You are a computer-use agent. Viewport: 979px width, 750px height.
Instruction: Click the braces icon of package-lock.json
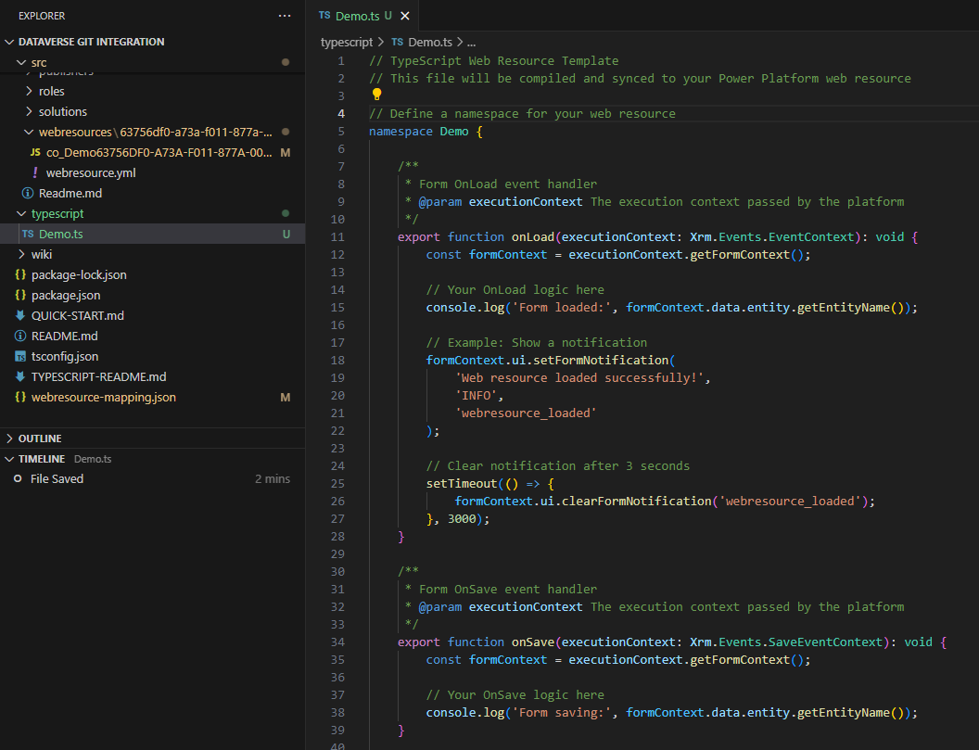pyautogui.click(x=20, y=274)
